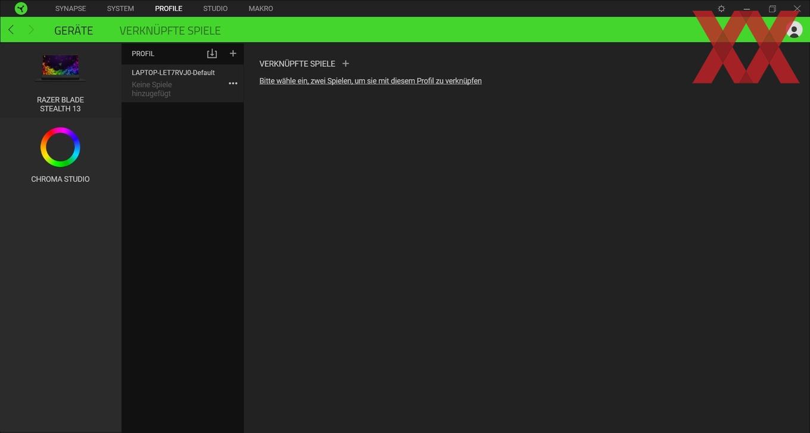Click the CHROMA STUDIO label
This screenshot has height=433, width=810.
(x=60, y=179)
